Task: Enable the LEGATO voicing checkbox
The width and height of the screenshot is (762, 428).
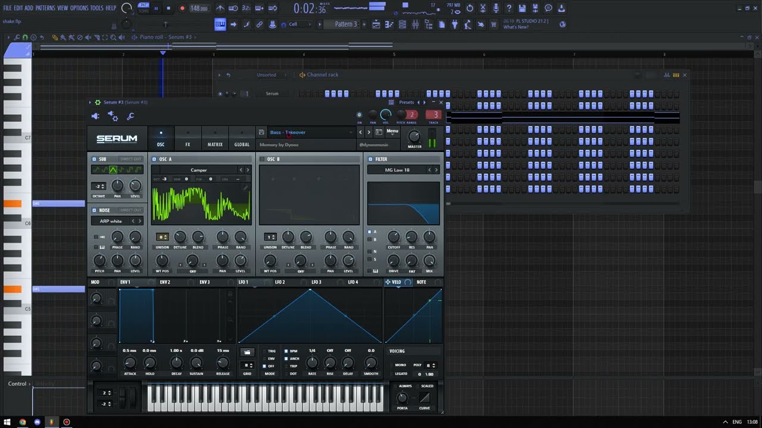Action: (392, 374)
